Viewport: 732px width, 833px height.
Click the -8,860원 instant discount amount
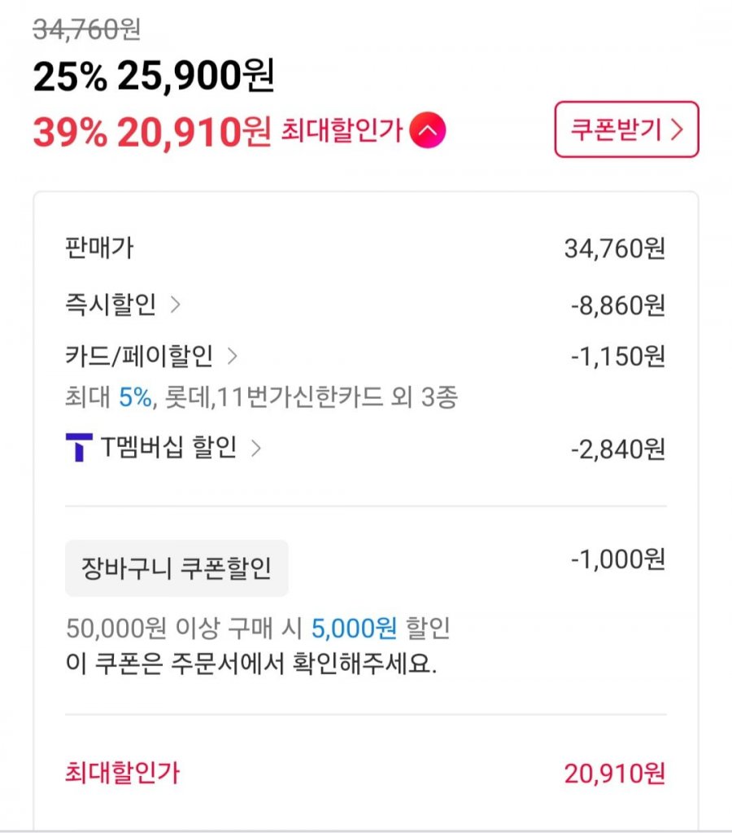click(618, 305)
